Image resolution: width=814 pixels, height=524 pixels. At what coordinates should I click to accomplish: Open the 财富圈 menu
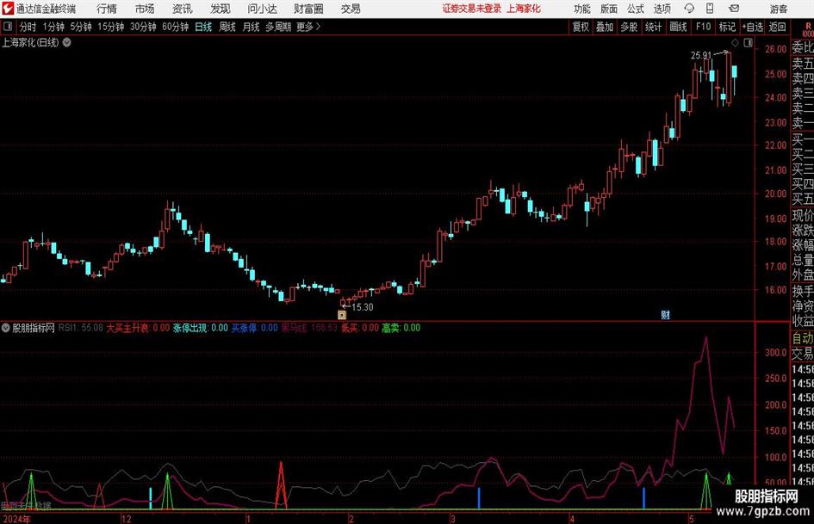point(308,9)
